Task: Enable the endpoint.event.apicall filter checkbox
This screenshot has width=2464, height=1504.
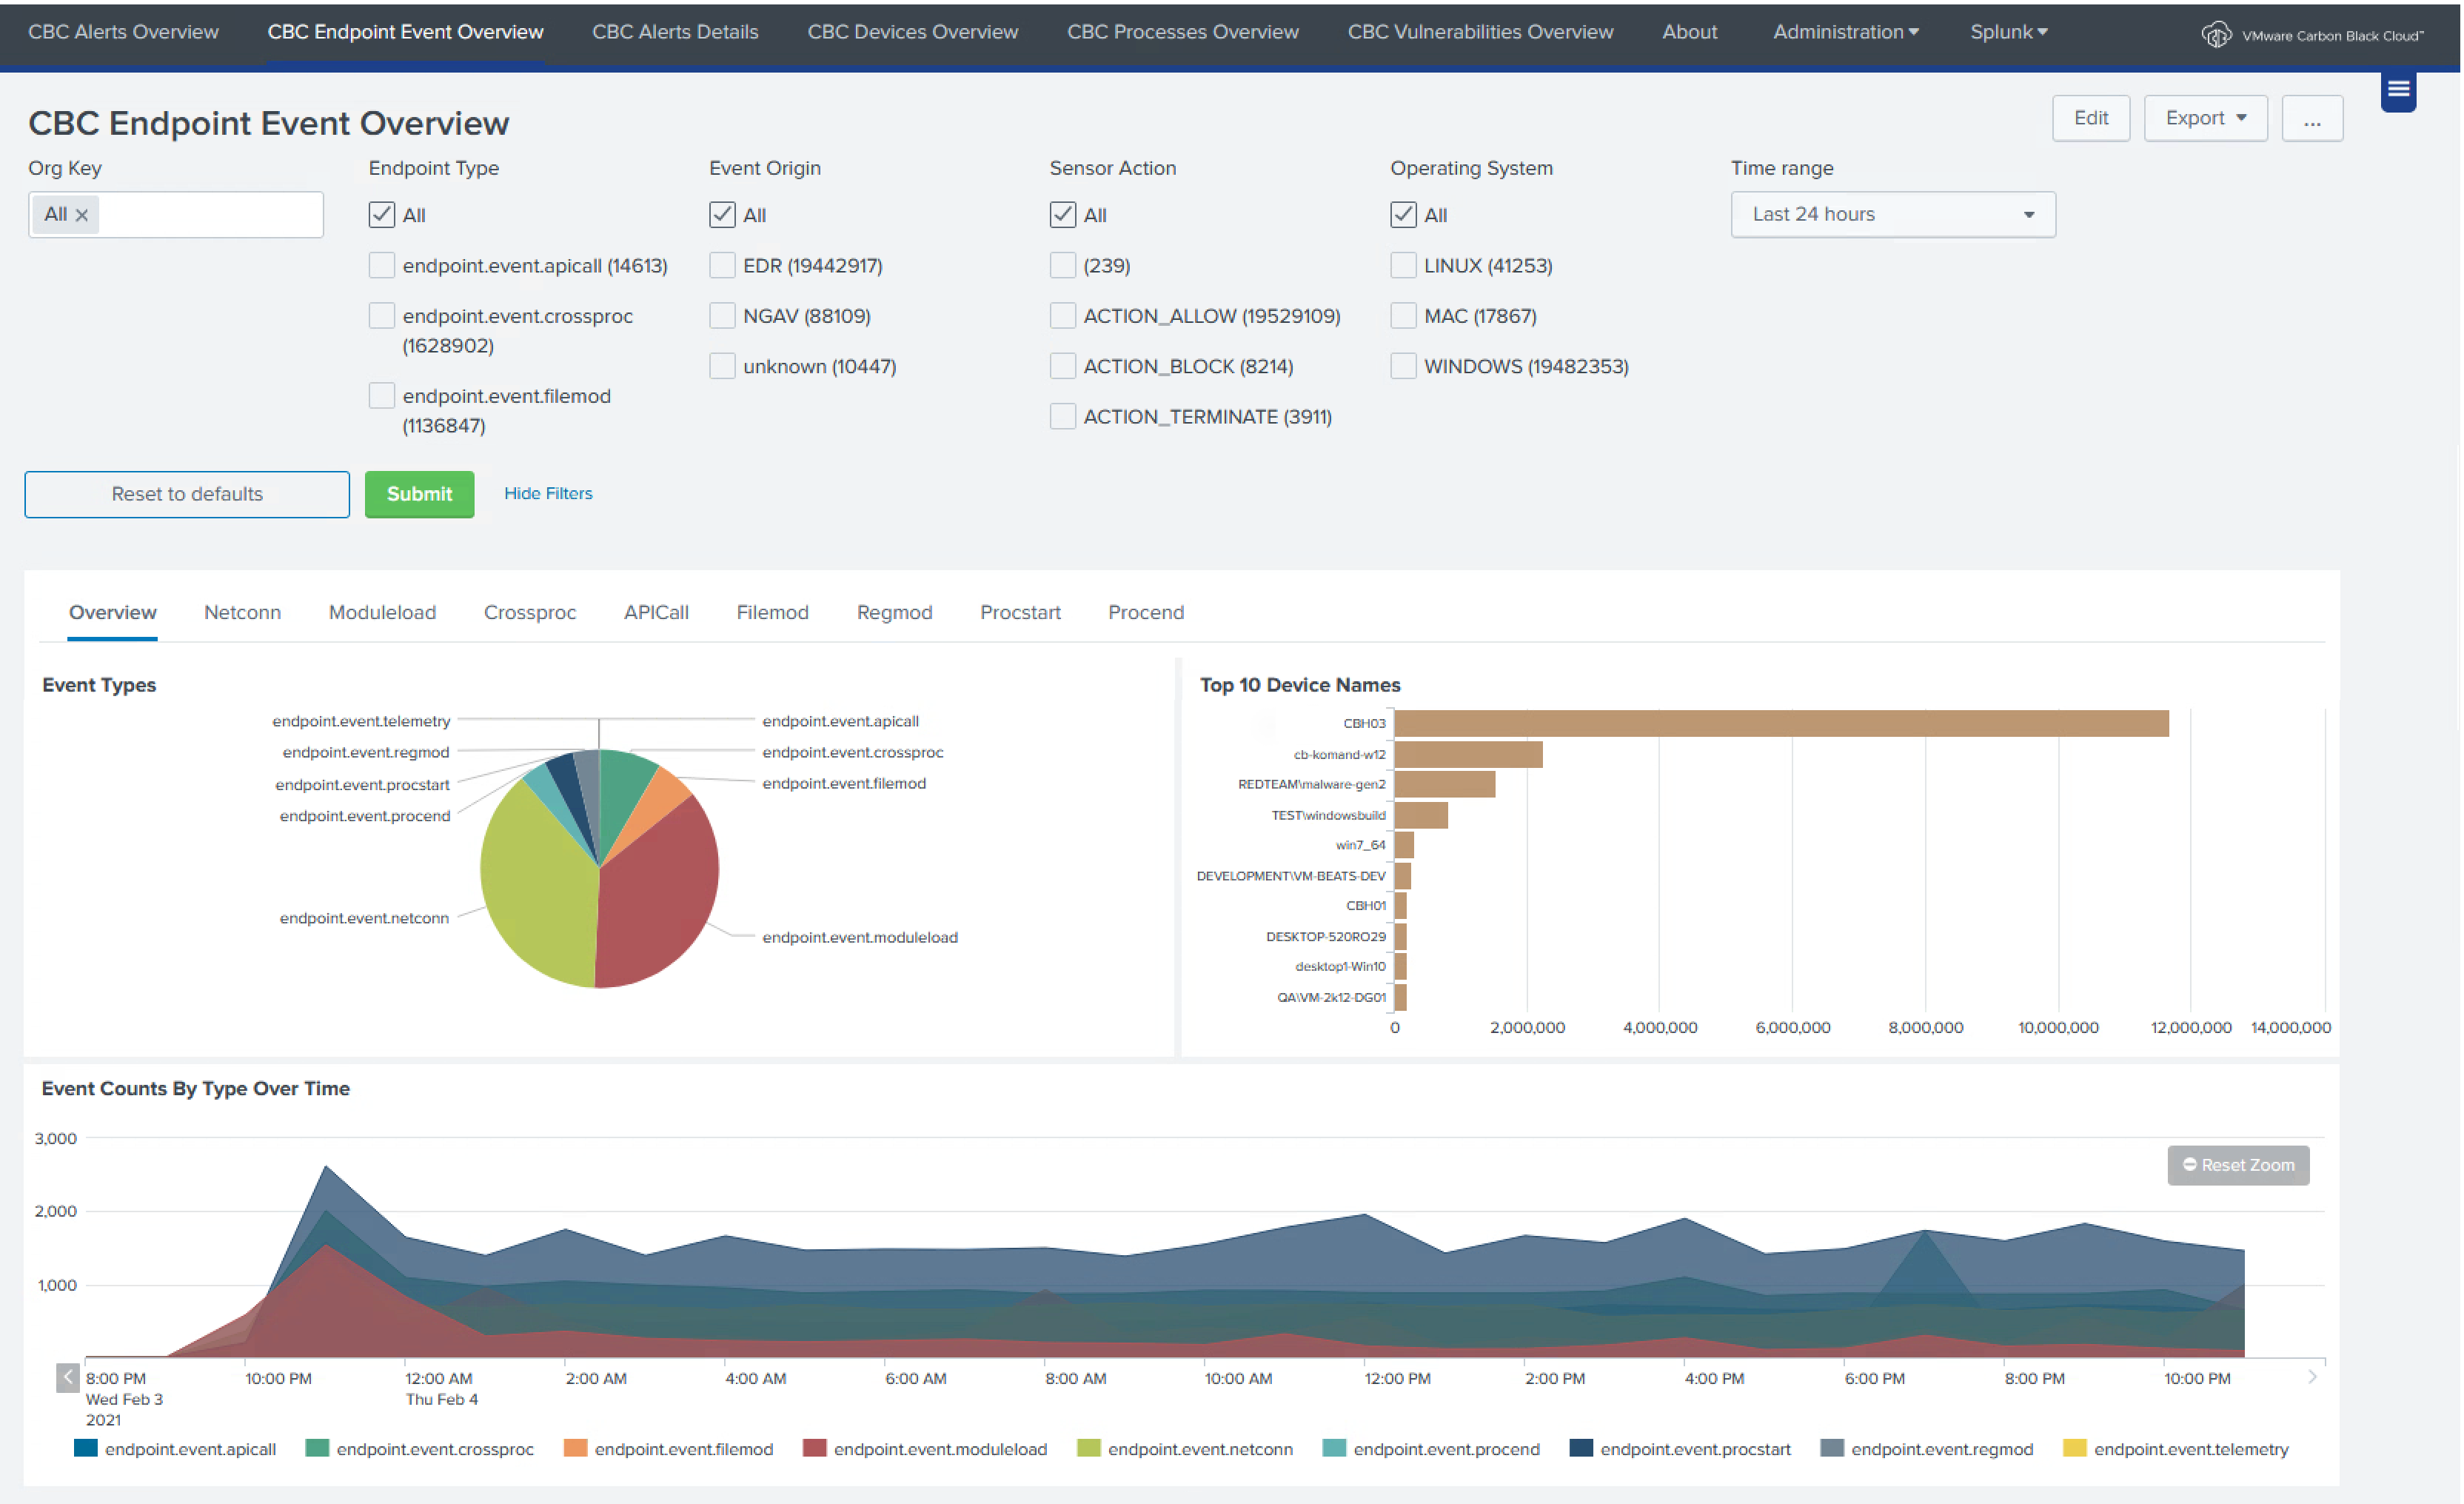Action: click(380, 264)
